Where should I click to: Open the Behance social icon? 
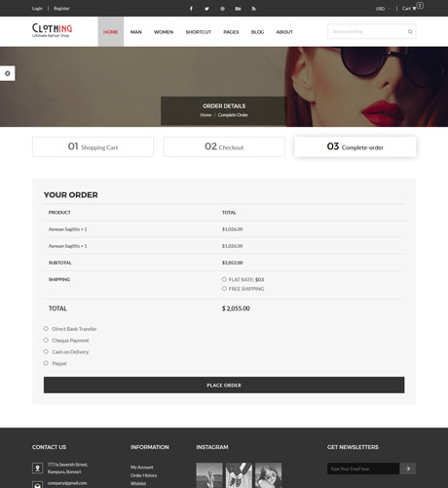(x=238, y=9)
